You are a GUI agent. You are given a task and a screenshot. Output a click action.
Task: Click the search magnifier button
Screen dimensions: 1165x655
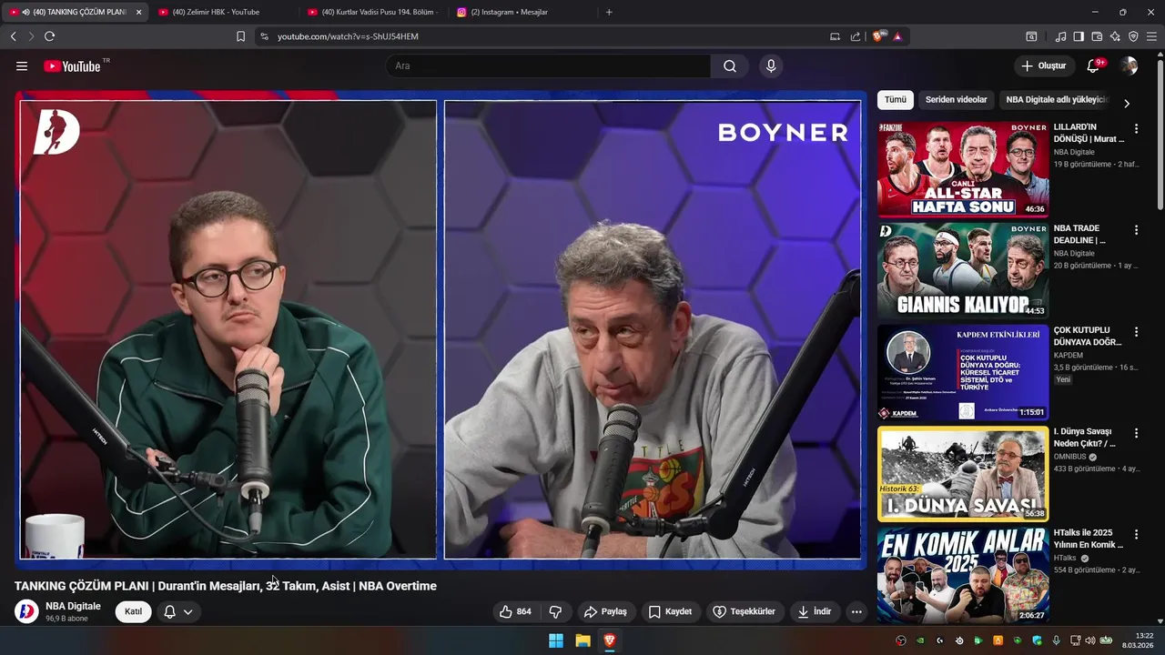[730, 65]
